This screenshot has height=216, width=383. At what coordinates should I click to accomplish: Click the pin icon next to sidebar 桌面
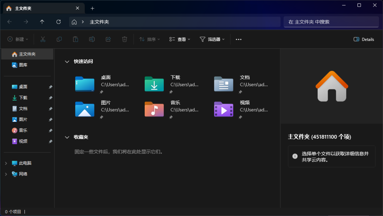tap(50, 87)
